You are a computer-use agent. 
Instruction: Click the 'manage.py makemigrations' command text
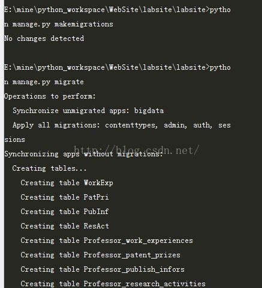(x=62, y=24)
